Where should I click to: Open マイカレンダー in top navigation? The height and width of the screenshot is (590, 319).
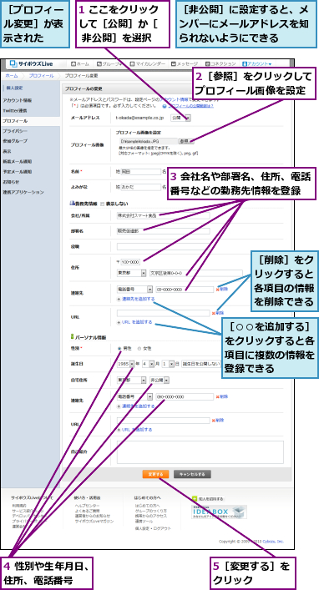tap(148, 64)
